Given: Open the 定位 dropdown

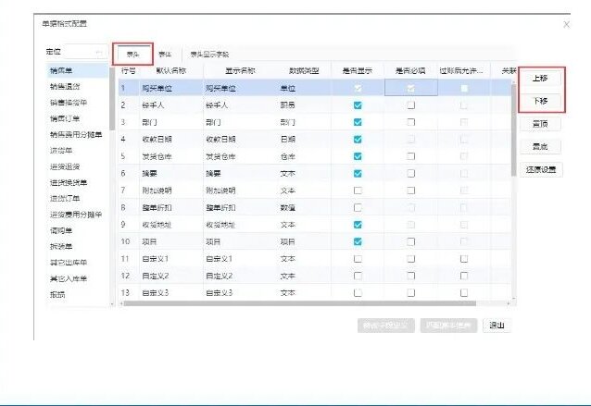Looking at the screenshot, I should 72,52.
